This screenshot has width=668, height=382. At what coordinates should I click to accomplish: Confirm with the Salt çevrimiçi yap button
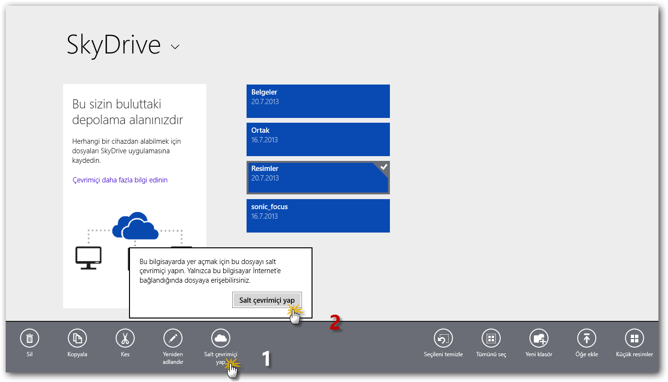tap(267, 300)
